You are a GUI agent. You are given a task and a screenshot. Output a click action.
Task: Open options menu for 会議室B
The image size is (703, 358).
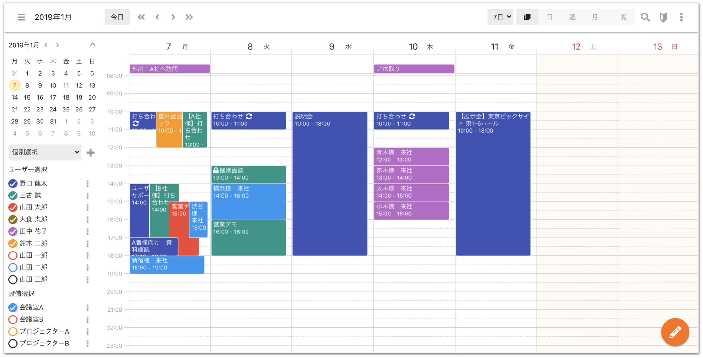(88, 319)
